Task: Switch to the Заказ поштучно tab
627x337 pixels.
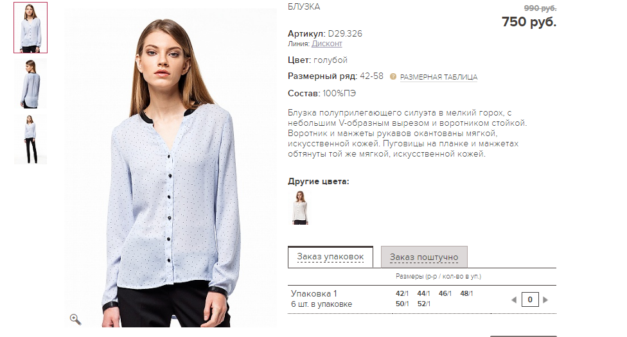Action: click(x=424, y=257)
